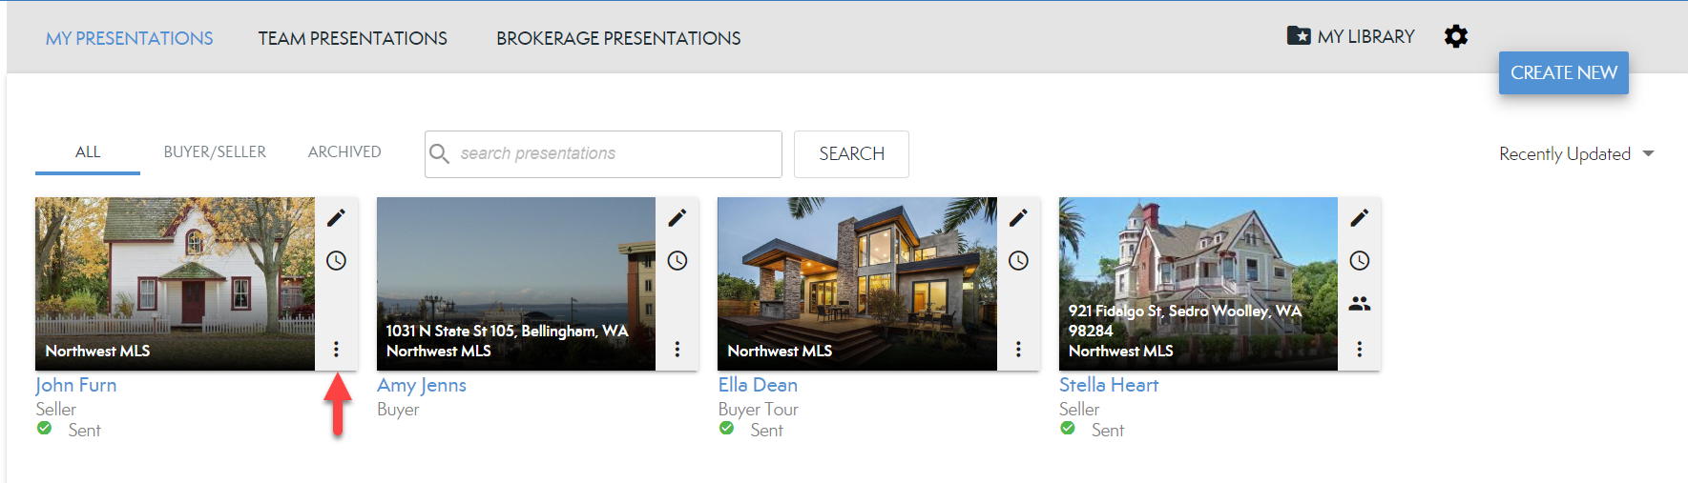
Task: Open the Stella Heart presentation link
Action: pos(1108,385)
